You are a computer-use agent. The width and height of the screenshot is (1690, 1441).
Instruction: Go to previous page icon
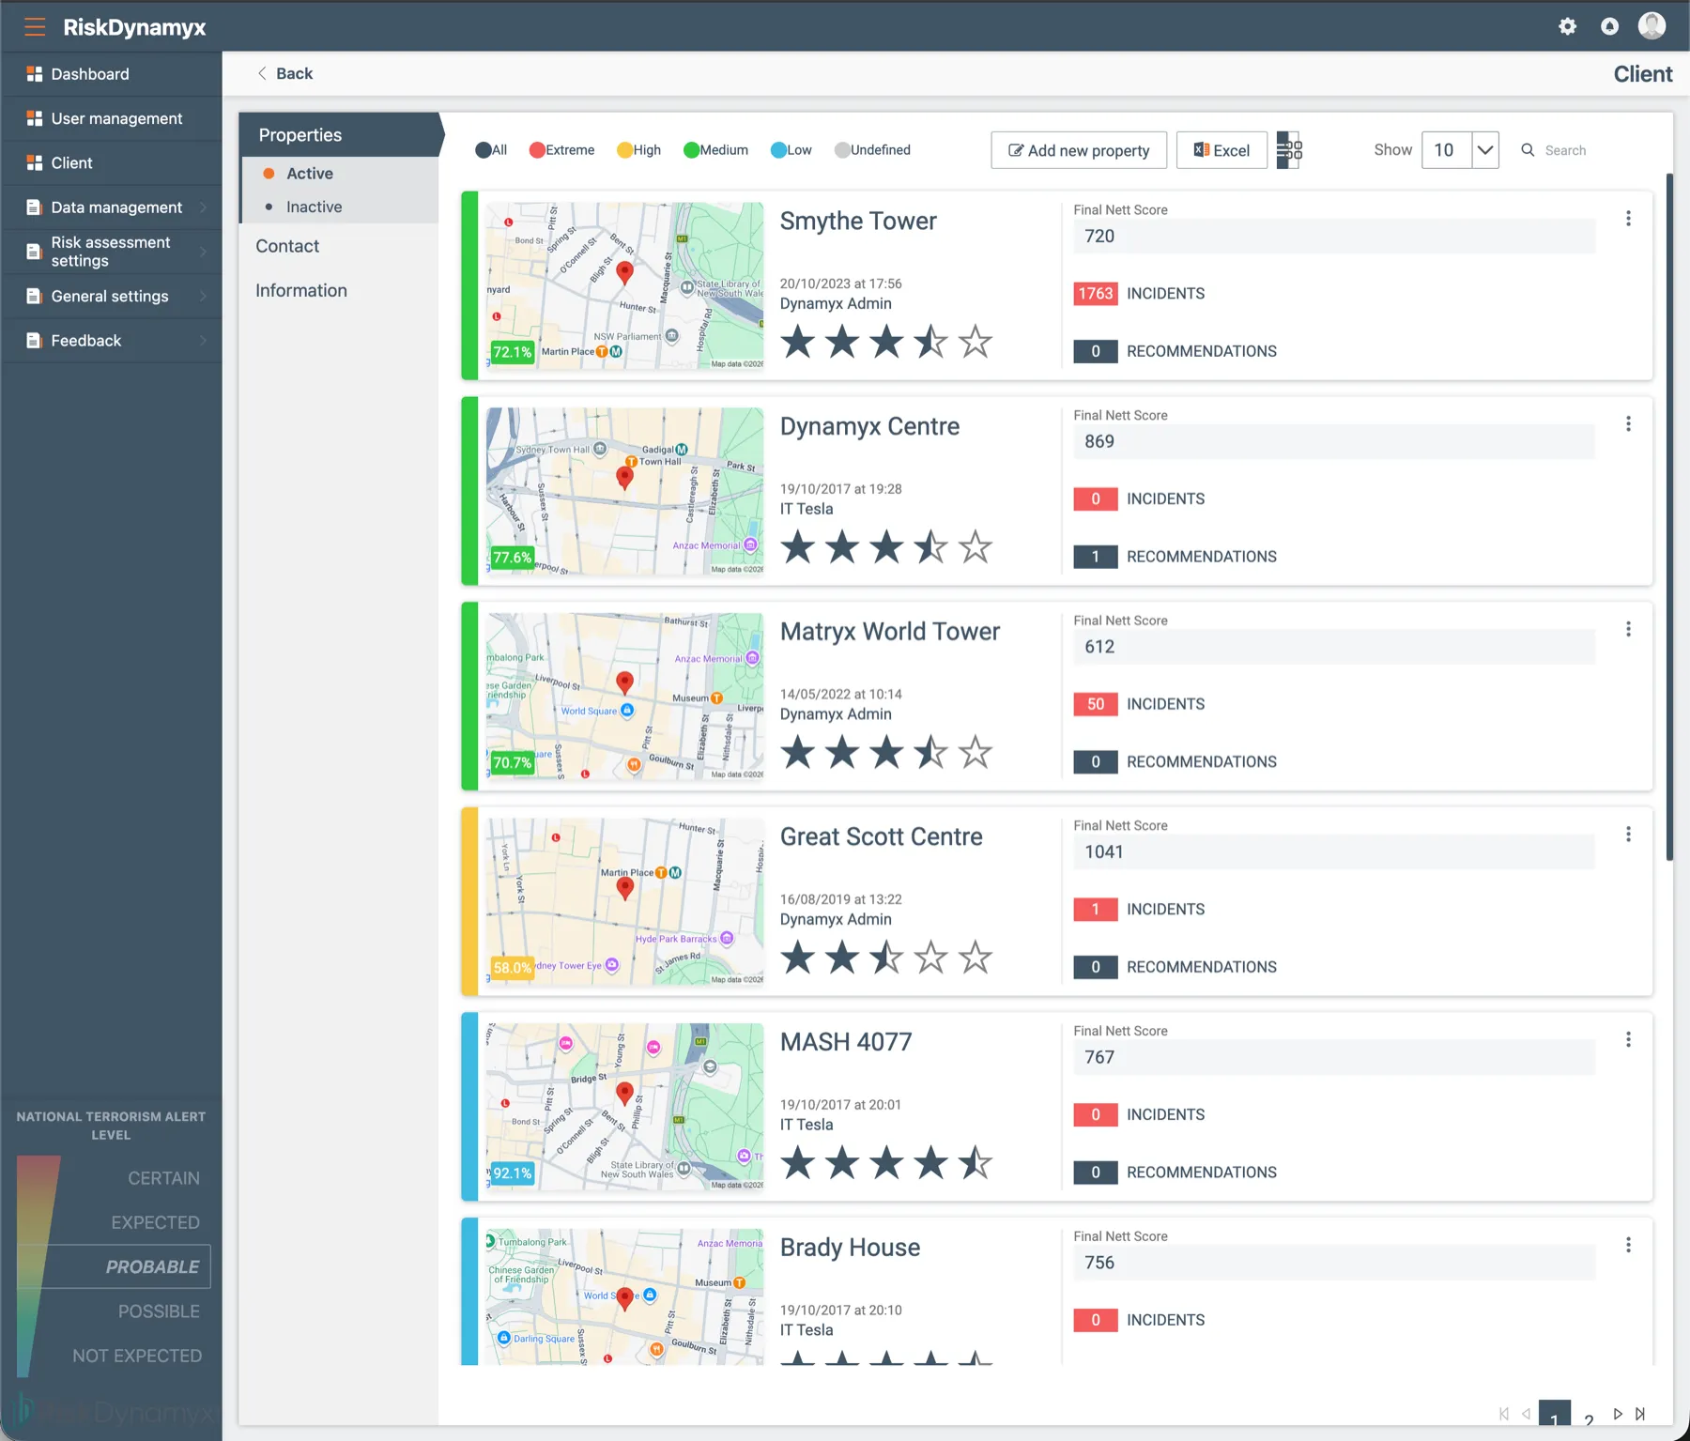coord(1526,1414)
